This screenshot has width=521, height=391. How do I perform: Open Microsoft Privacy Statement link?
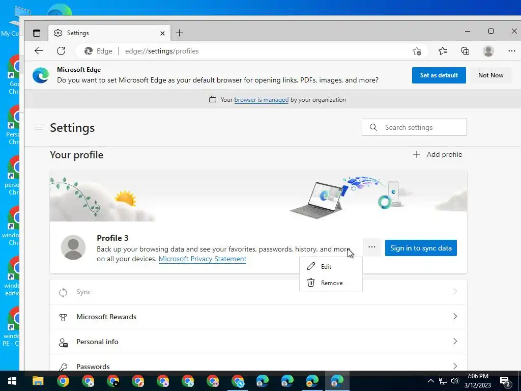(202, 259)
